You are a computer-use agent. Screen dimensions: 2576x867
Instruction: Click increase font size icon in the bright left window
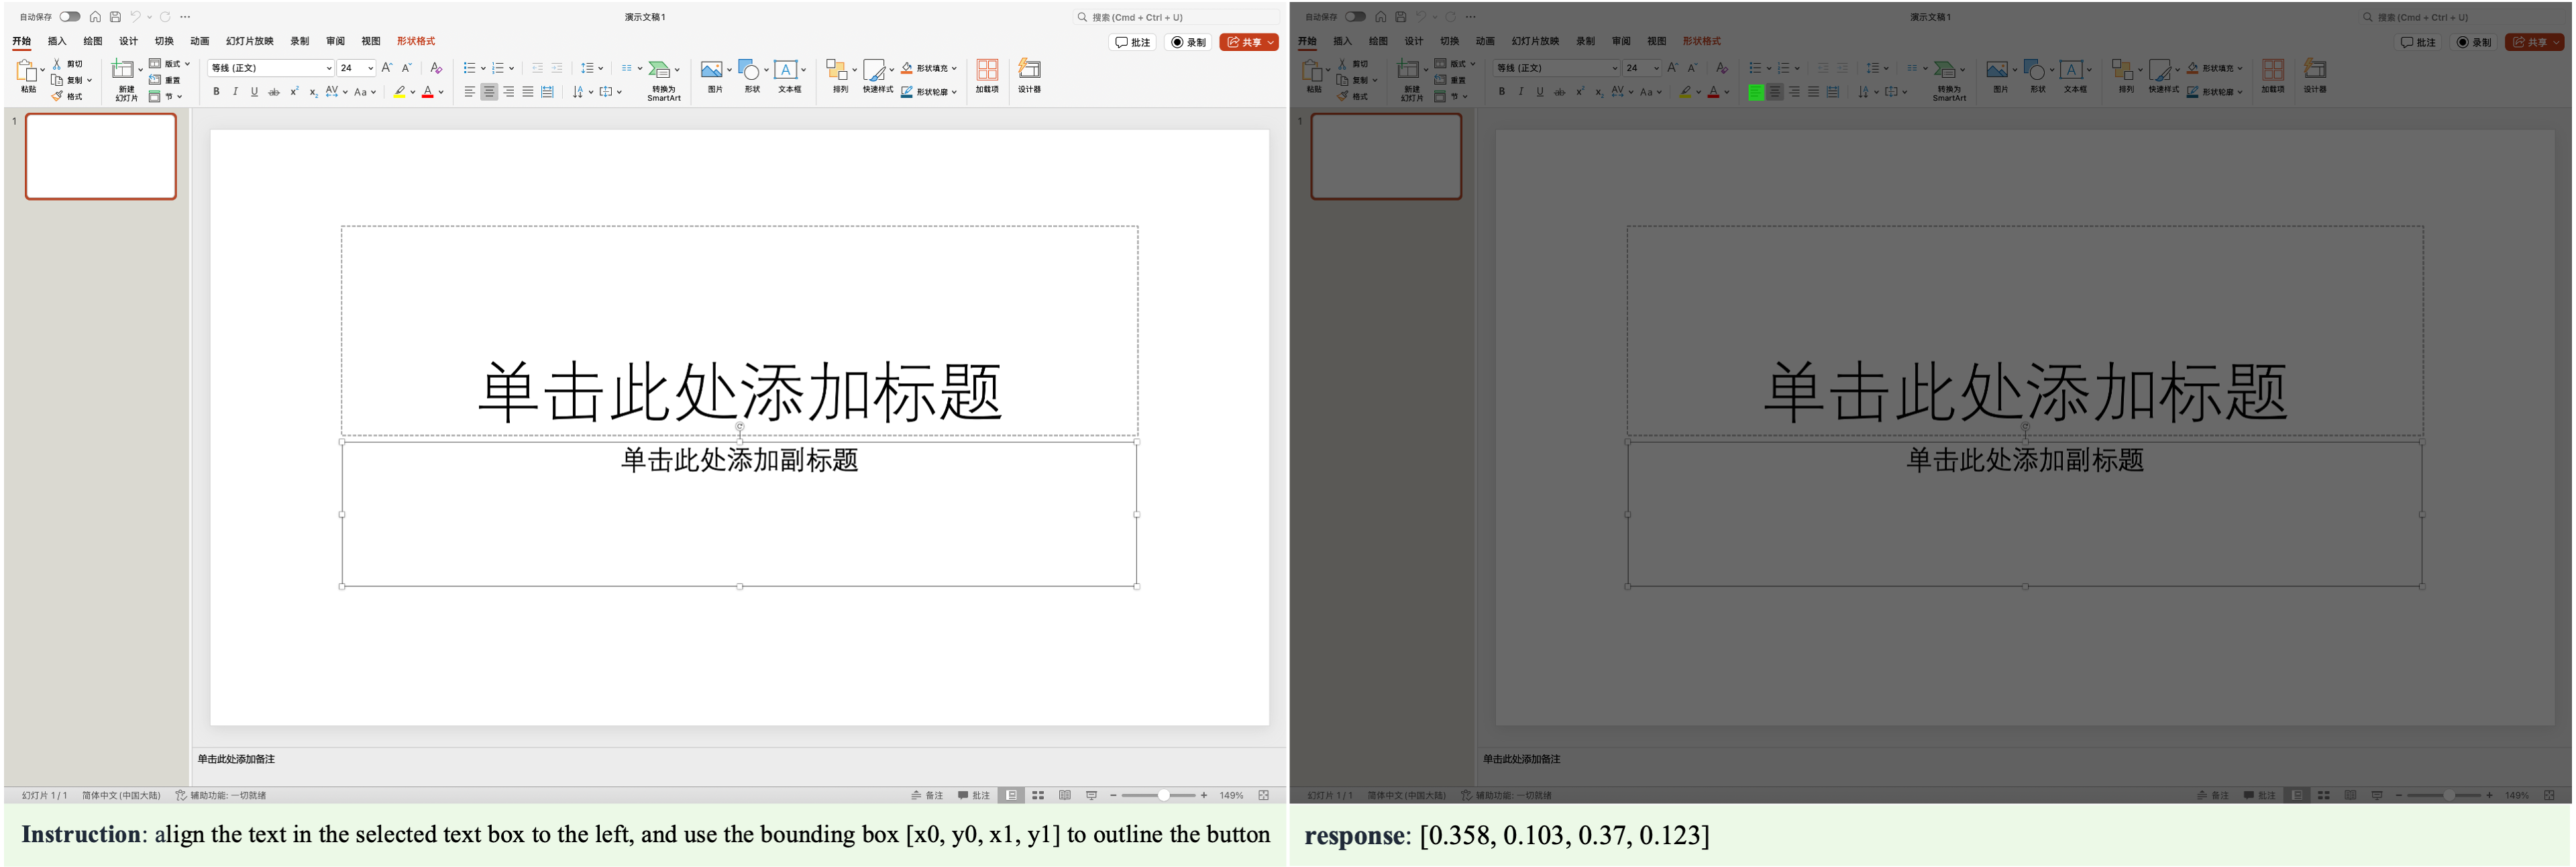(x=386, y=68)
